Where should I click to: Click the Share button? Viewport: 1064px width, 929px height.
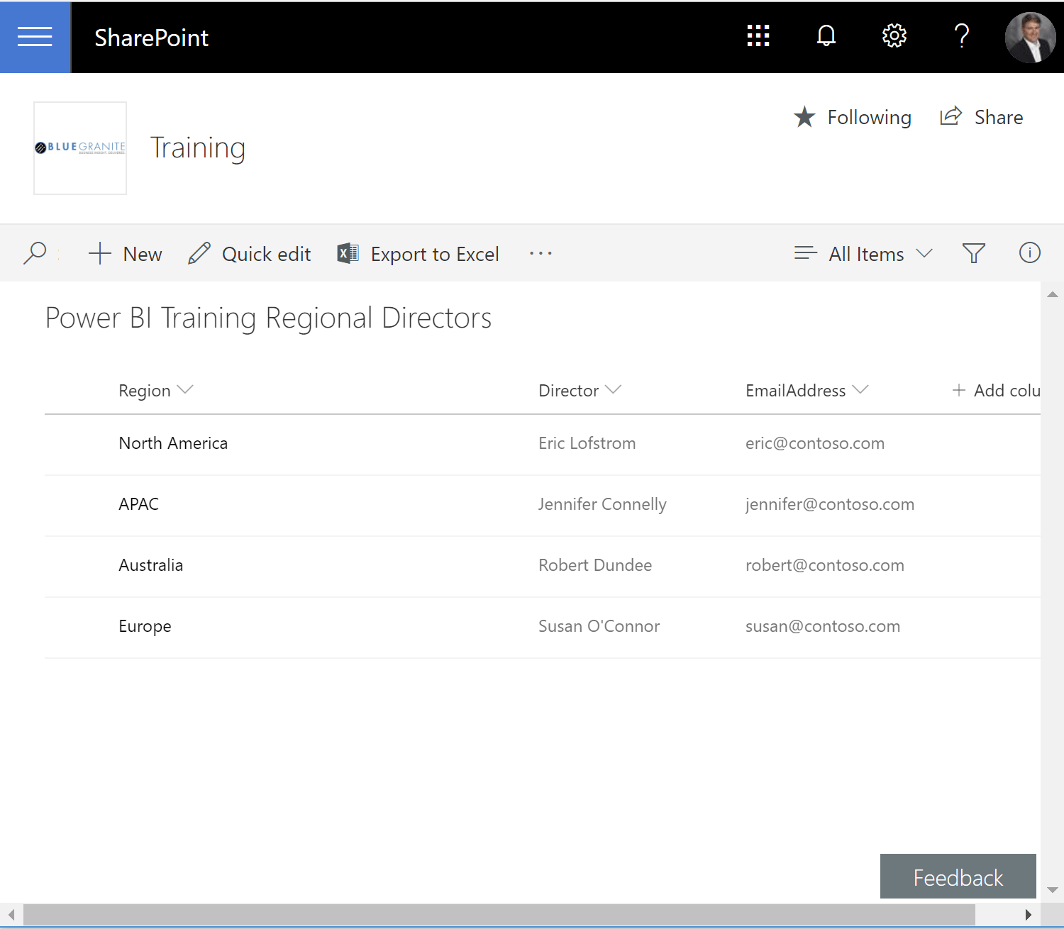[981, 117]
